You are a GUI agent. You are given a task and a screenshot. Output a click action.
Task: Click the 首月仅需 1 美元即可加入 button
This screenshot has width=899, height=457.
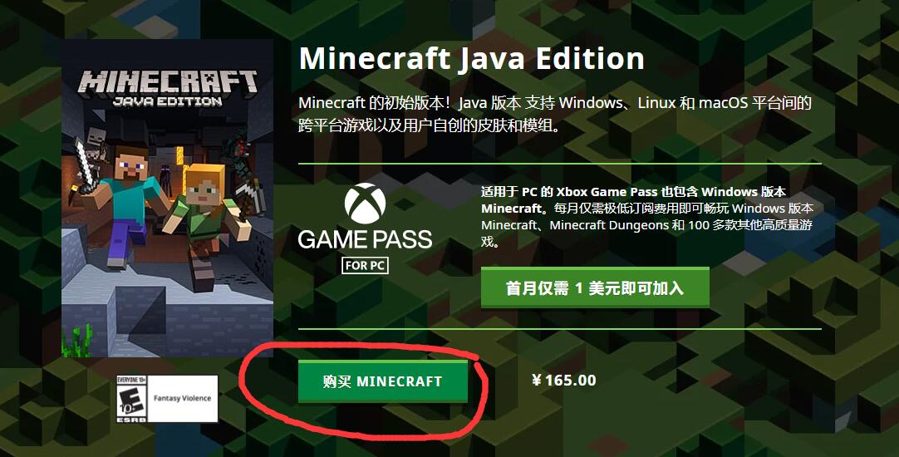(x=595, y=287)
